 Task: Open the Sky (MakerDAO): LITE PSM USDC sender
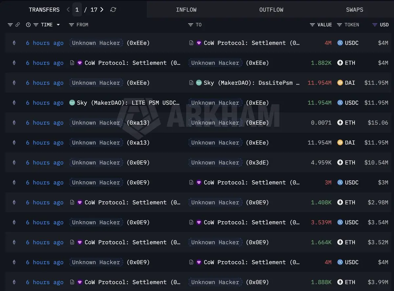click(128, 103)
